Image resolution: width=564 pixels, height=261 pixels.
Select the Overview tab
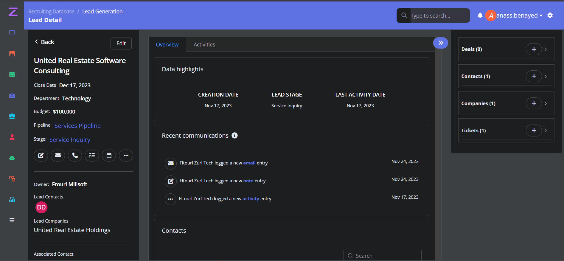point(167,45)
